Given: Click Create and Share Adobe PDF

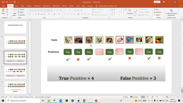Looking at the screenshot, I should tap(171, 12).
